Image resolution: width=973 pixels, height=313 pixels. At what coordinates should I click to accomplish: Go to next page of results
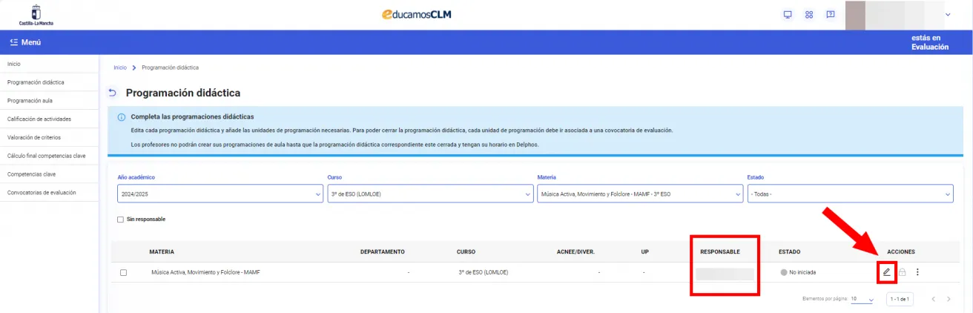[x=949, y=299]
